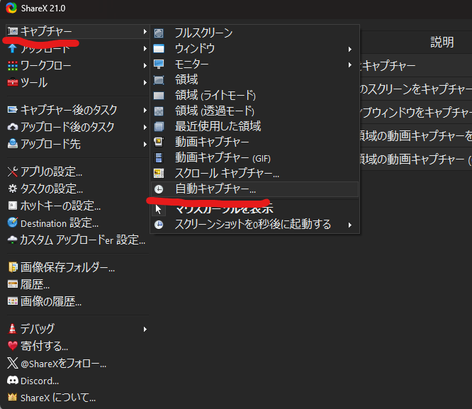Click the 自動キャプチャー clock icon
Viewport: 472px width, 409px height.
pos(159,189)
